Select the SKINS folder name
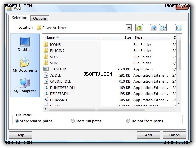This screenshot has width=196, height=148. [x=54, y=63]
